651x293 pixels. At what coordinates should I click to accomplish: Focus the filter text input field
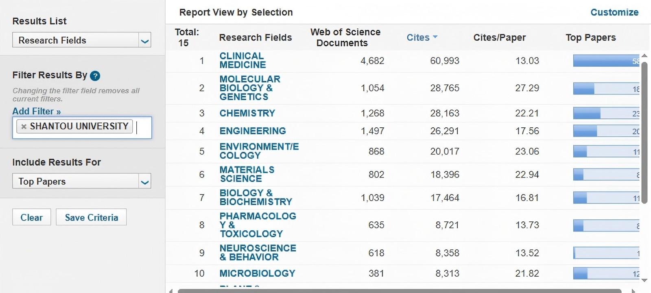(x=142, y=127)
